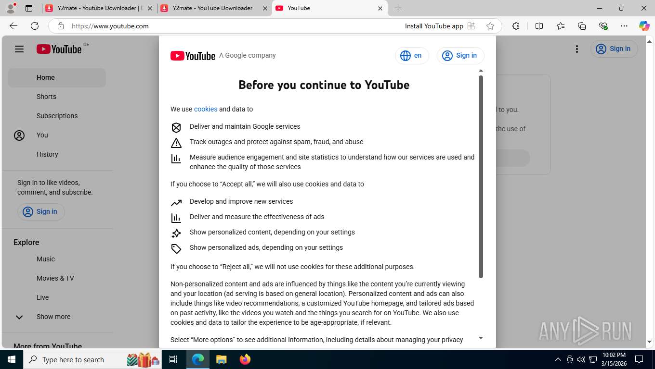This screenshot has height=369, width=655.
Task: Click the page vertical scrollbar down arrow
Action: (x=650, y=342)
